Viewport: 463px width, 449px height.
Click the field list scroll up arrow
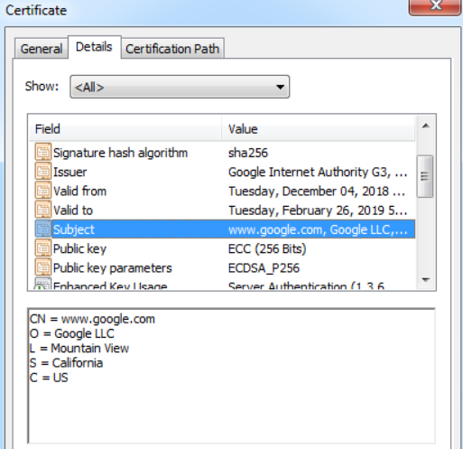tap(425, 126)
